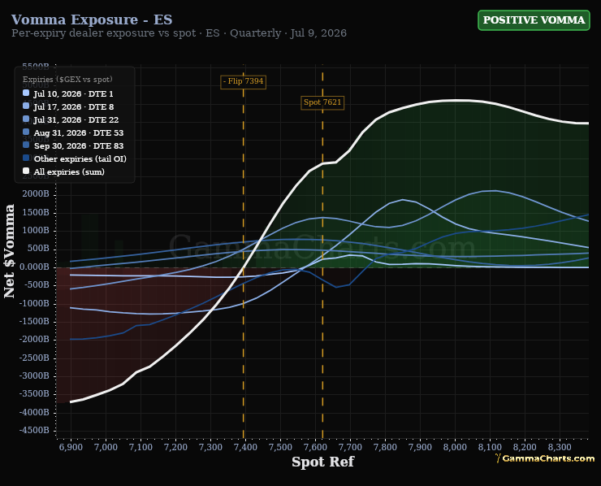Click the 8,000 x-axis tick label
601x486 pixels.
pos(455,447)
